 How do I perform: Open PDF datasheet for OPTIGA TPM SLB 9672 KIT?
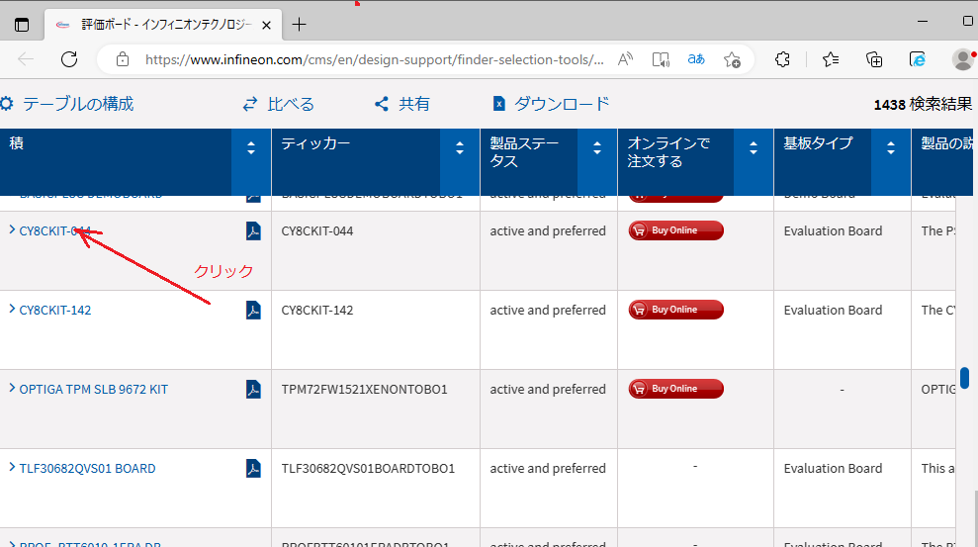click(253, 389)
